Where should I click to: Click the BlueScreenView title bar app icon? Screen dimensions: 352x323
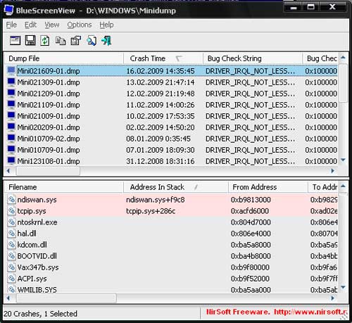[x=8, y=10]
